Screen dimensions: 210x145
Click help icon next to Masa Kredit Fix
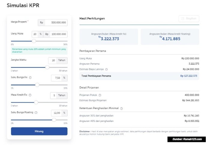[30, 95]
